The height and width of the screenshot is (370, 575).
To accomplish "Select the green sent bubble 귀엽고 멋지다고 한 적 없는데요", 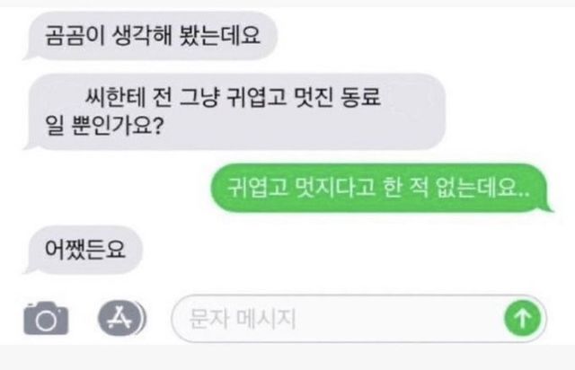I will tap(381, 188).
